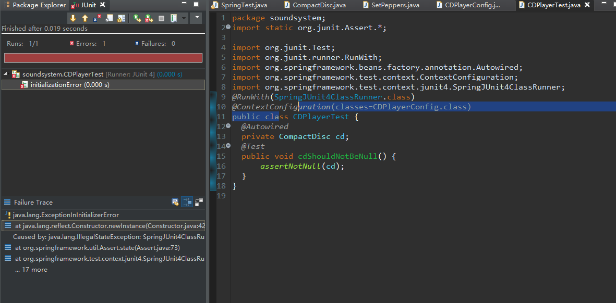This screenshot has width=616, height=303.
Task: Select initializationError test entry
Action: [103, 85]
